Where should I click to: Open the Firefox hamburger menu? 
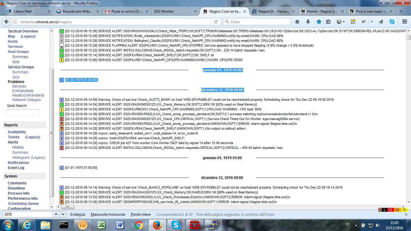[x=404, y=22]
